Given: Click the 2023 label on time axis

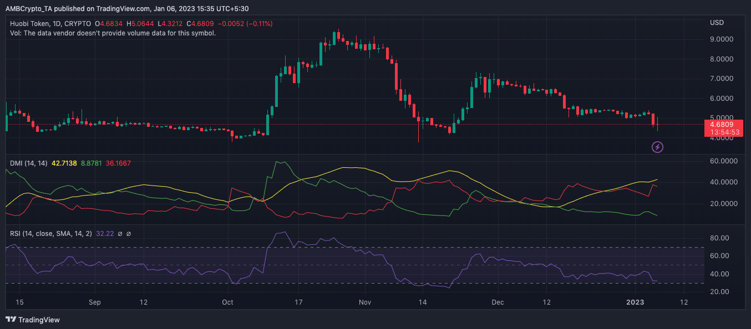Looking at the screenshot, I should pos(635,302).
